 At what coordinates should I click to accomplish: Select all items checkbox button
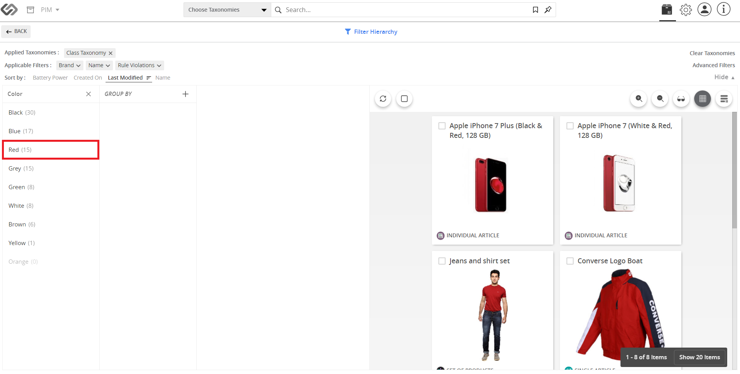(x=404, y=99)
